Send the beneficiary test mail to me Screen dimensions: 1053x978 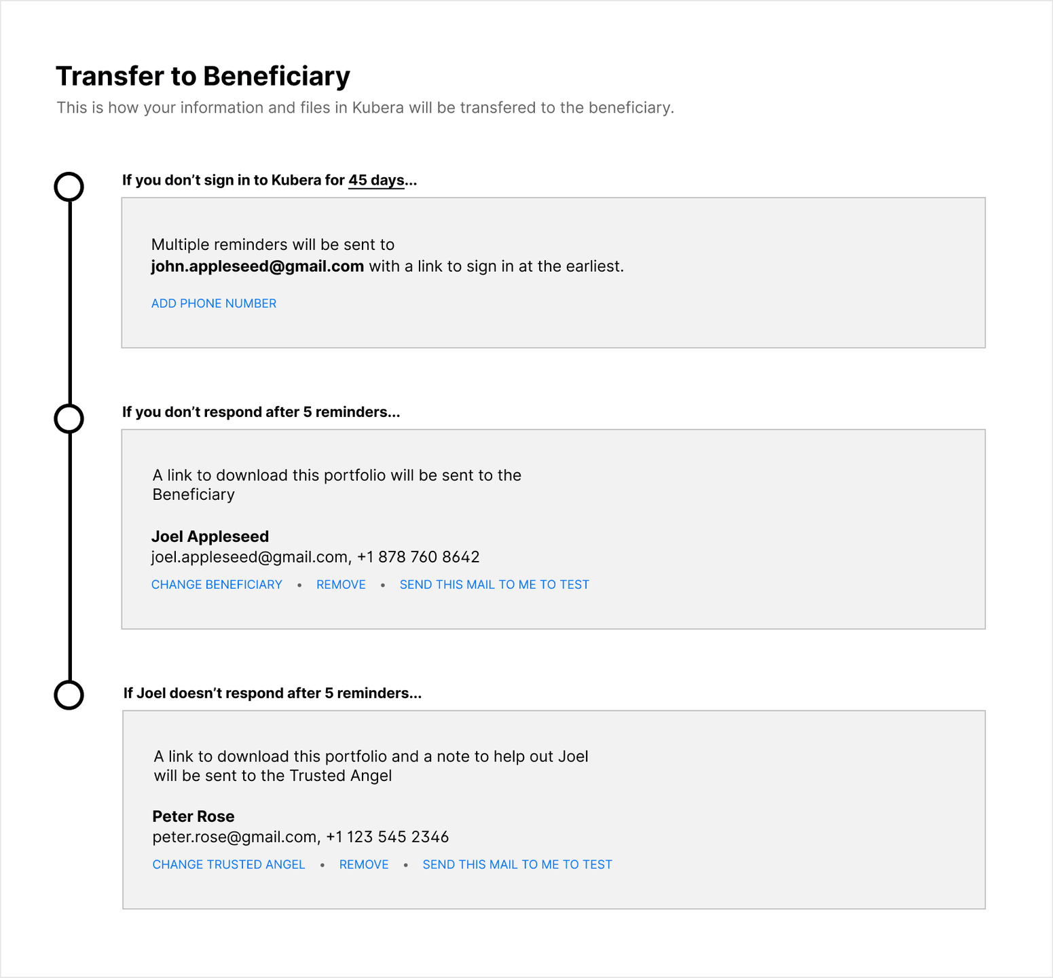coord(494,585)
